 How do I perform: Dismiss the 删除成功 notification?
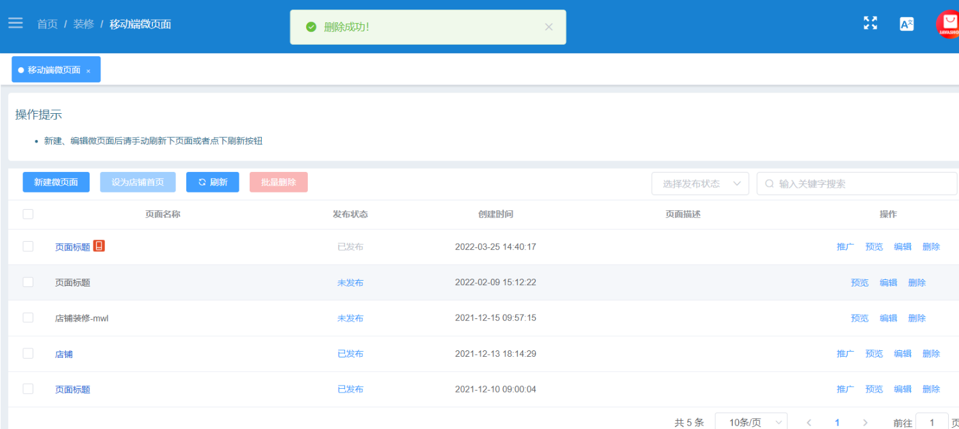[x=548, y=27]
